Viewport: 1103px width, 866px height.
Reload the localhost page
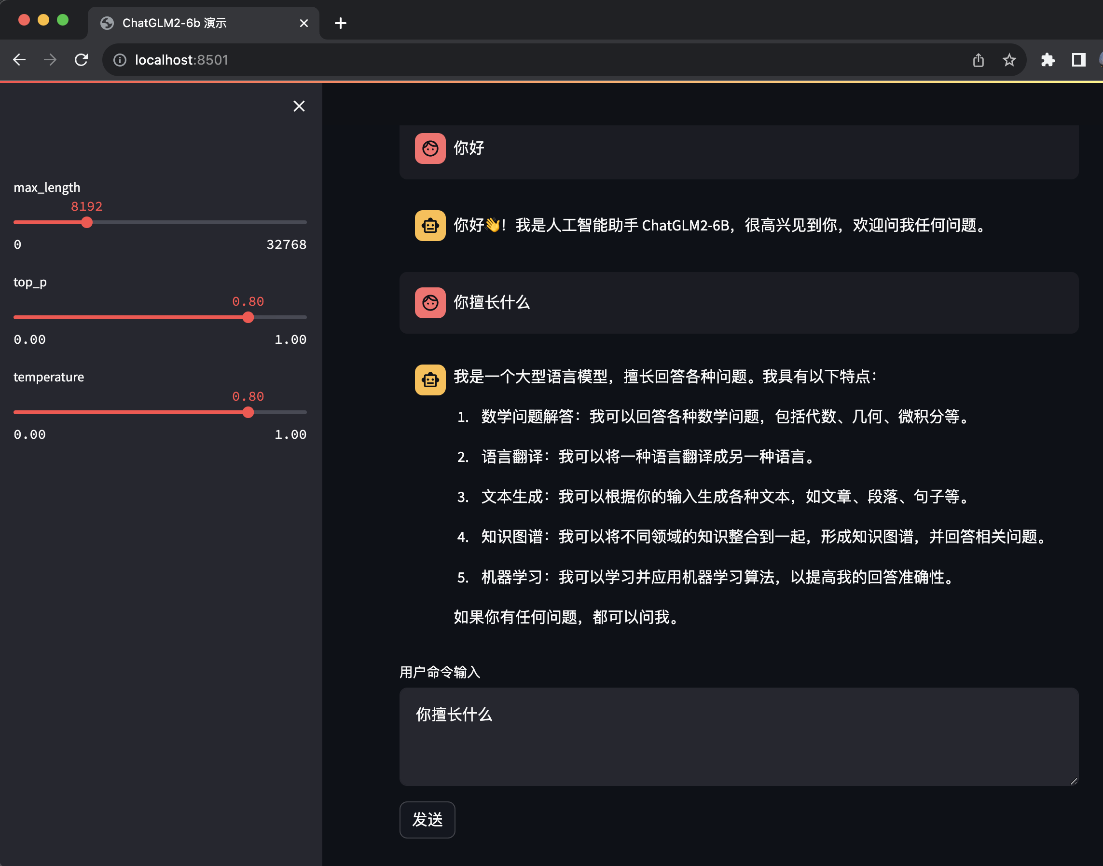81,60
